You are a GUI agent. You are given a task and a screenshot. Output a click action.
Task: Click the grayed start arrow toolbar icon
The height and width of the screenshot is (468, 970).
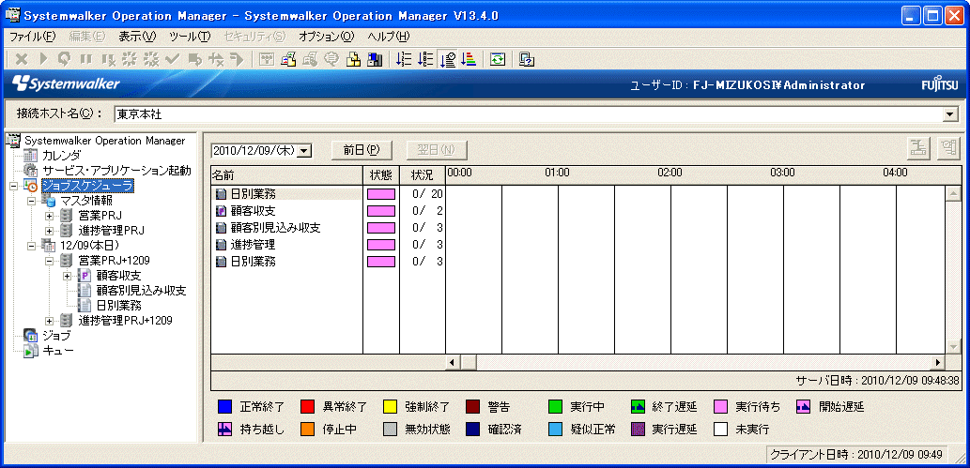[x=43, y=59]
